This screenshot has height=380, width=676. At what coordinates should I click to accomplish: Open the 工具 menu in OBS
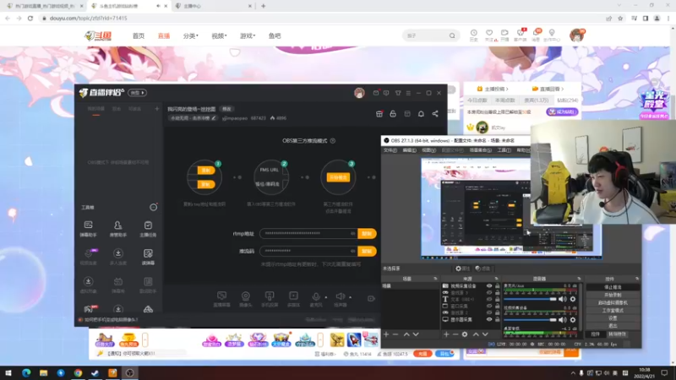tap(504, 150)
